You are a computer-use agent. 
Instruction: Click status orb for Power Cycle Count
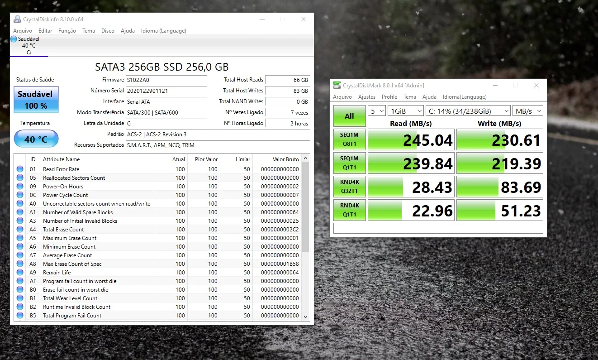click(20, 195)
